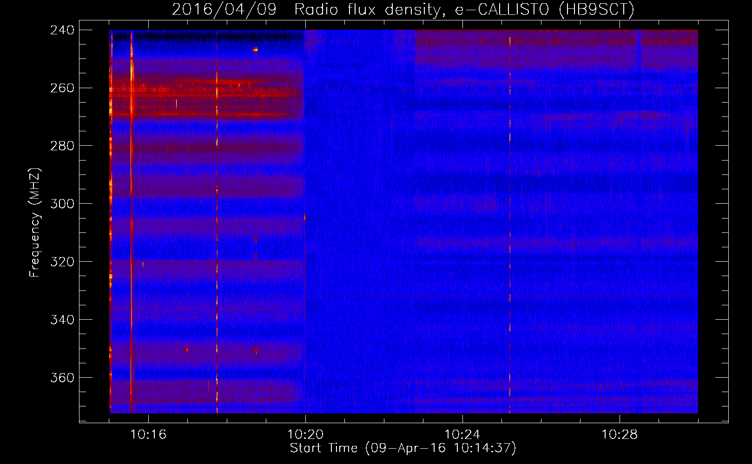Viewport: 752px width, 464px height.
Task: Click the plot title '2016/04/09 Radio flux density'
Action: coord(403,9)
